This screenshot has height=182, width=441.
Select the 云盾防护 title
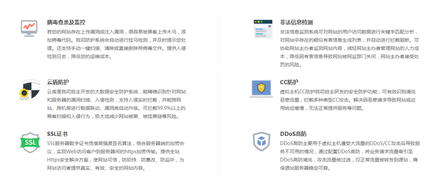point(58,82)
